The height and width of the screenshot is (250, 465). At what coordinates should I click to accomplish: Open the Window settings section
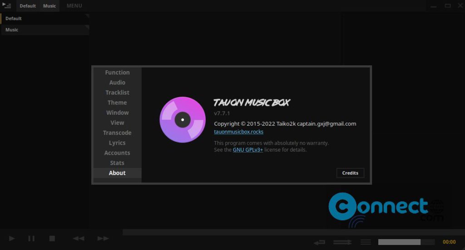[x=117, y=113]
